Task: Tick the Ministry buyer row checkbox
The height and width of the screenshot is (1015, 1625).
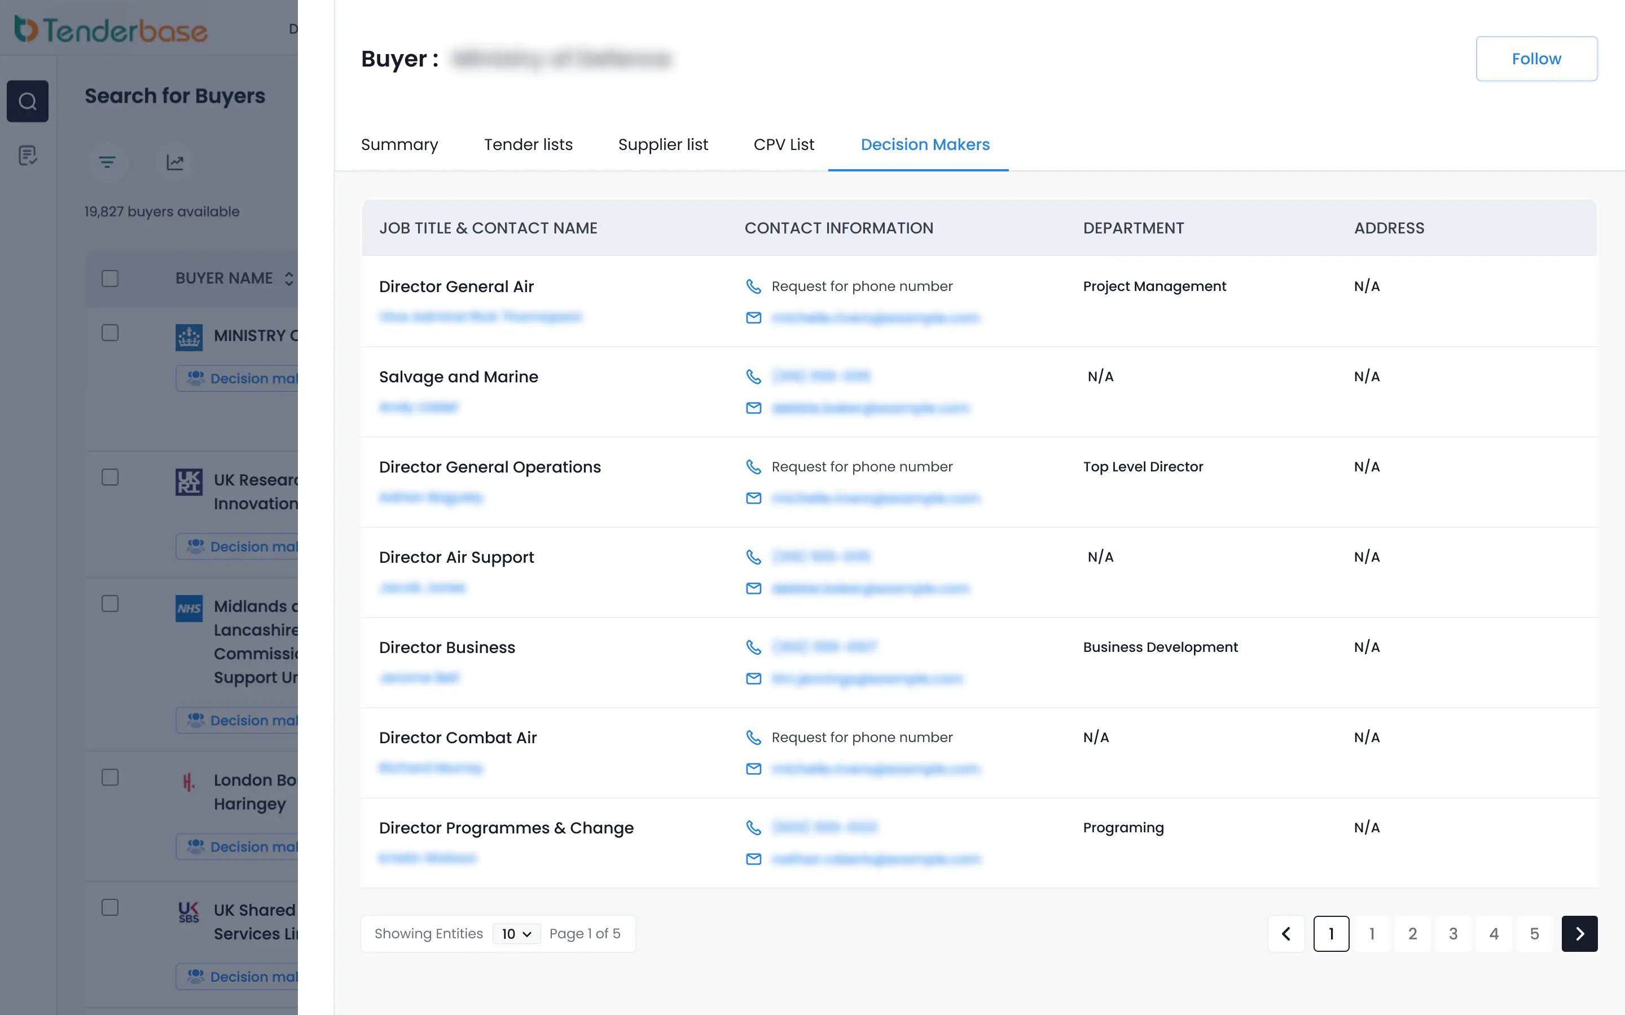Action: coord(110,333)
